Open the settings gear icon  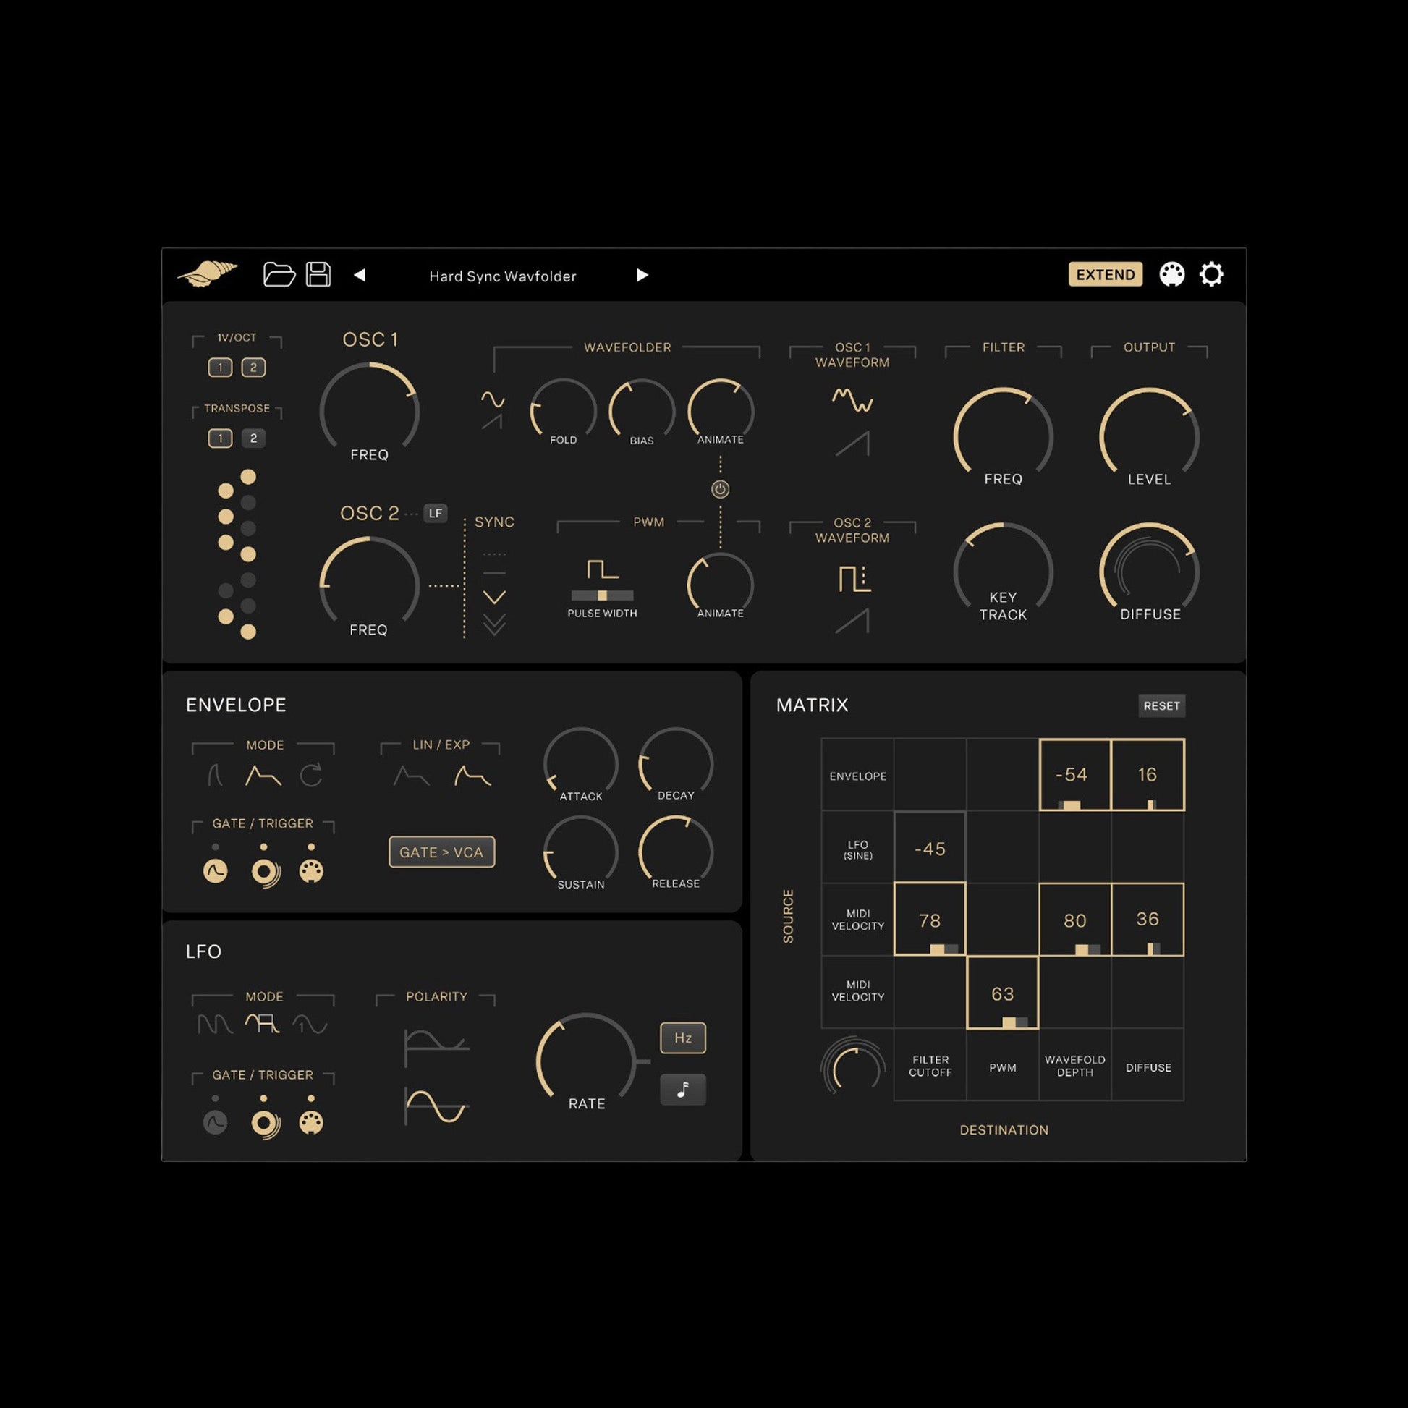coord(1211,275)
